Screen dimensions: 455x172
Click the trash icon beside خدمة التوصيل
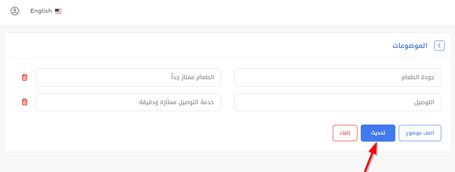(25, 102)
